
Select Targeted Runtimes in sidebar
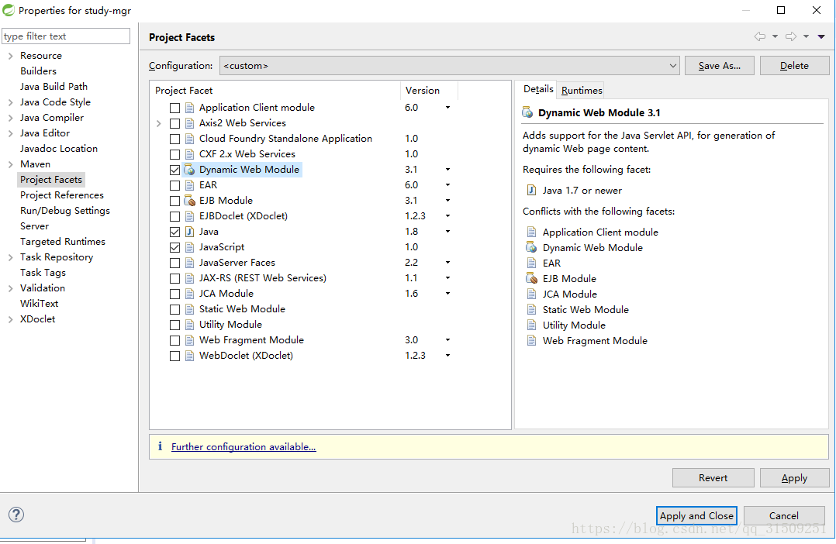(63, 241)
